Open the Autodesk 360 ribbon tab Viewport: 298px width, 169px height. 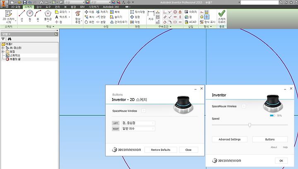(x=111, y=7)
